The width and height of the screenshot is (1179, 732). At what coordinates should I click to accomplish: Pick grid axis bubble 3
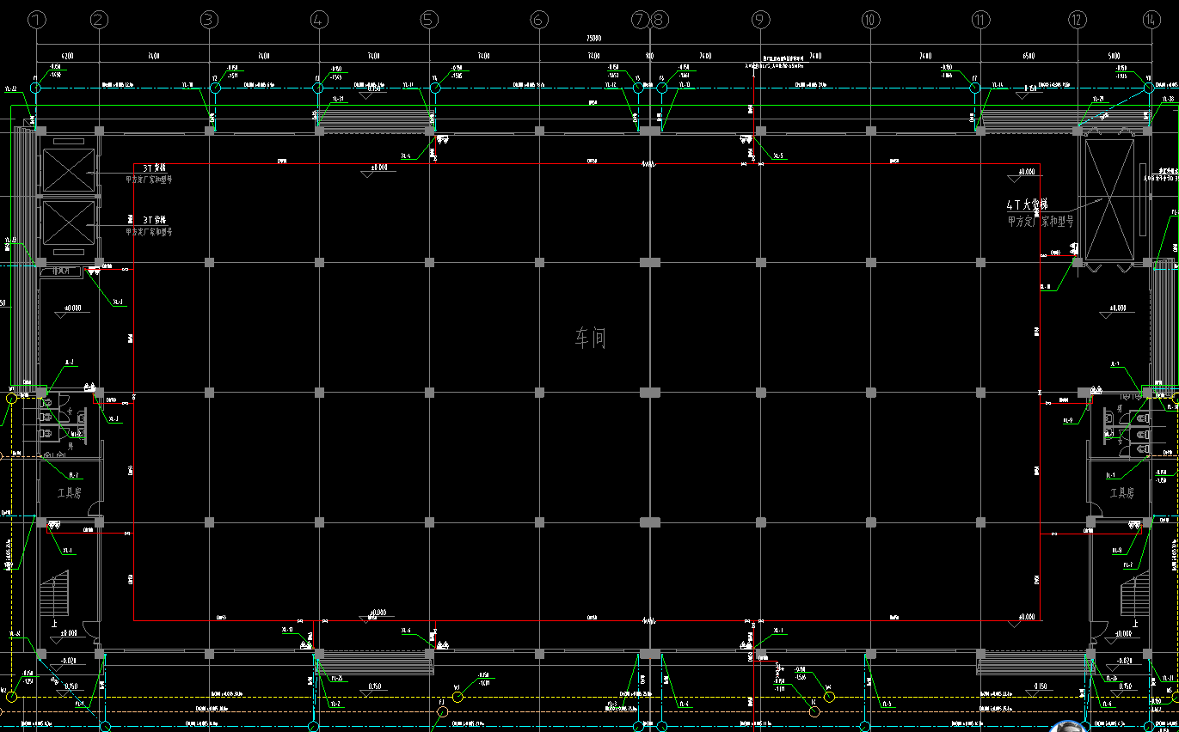[x=209, y=20]
